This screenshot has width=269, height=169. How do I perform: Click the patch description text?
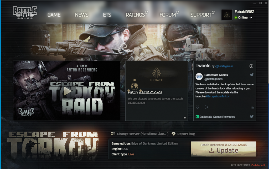pos(155,101)
